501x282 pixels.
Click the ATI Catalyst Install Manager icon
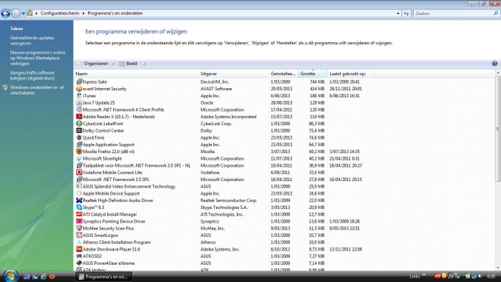point(79,214)
